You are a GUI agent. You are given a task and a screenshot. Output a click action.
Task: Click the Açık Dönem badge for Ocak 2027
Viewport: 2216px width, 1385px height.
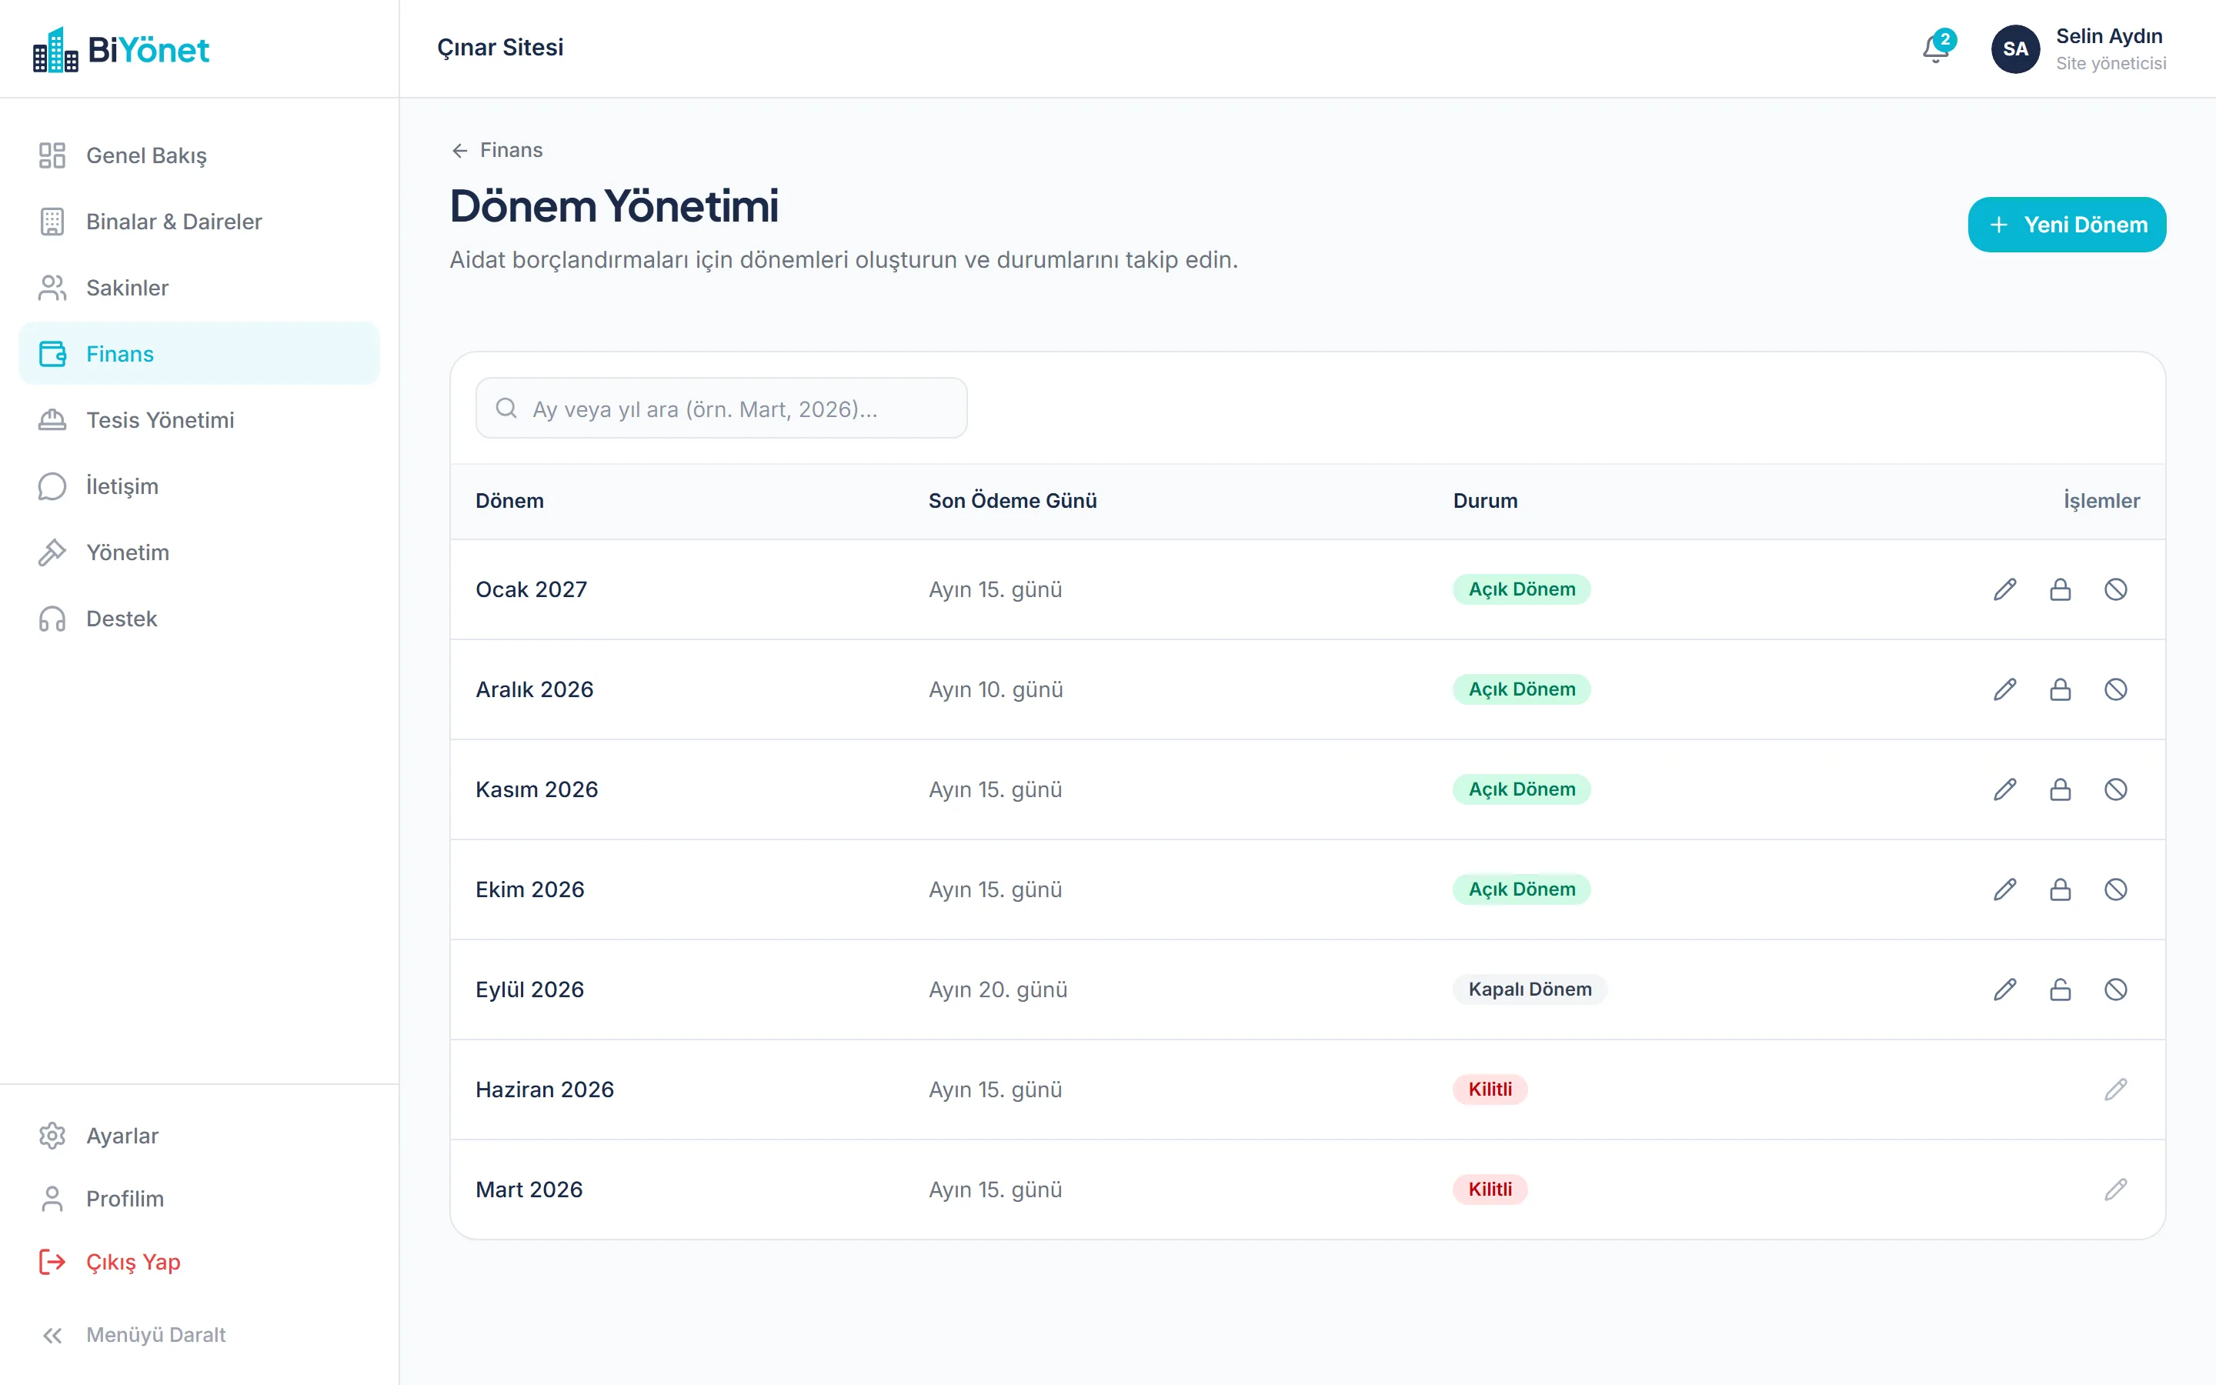coord(1521,589)
